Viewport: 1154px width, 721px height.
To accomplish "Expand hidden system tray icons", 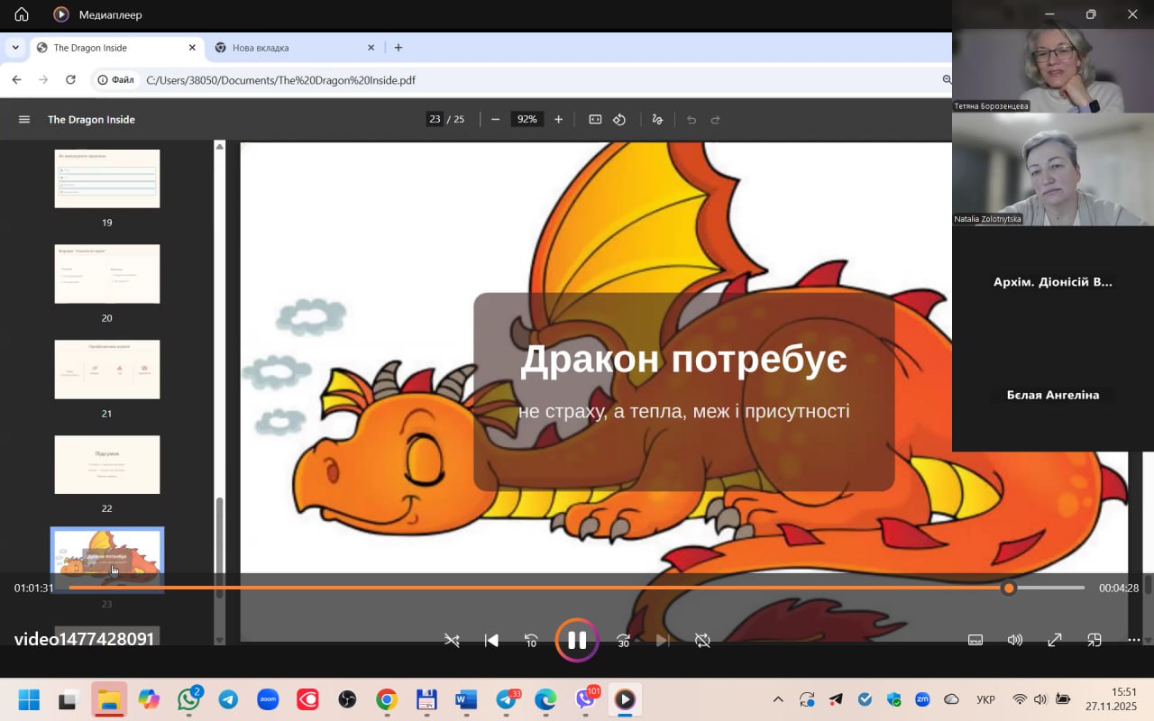I will click(777, 698).
